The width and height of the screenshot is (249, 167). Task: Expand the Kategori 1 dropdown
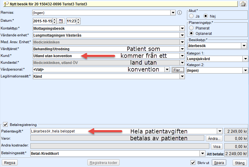245,59
